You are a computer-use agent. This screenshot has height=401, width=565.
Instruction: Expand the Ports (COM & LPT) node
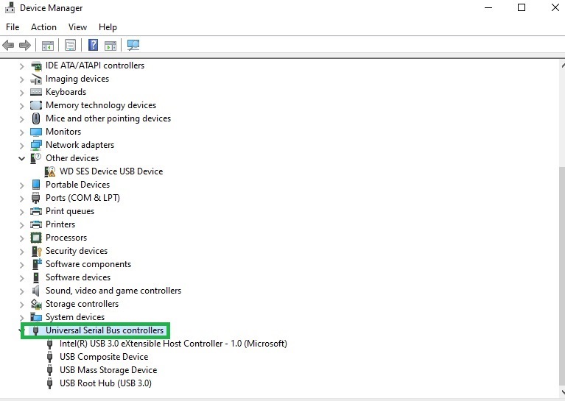click(x=21, y=199)
